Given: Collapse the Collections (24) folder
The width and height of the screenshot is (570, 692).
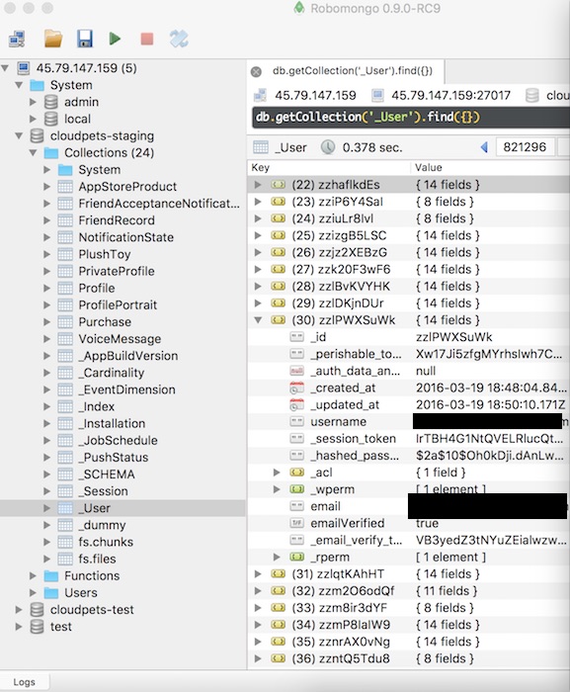Looking at the screenshot, I should pyautogui.click(x=33, y=152).
